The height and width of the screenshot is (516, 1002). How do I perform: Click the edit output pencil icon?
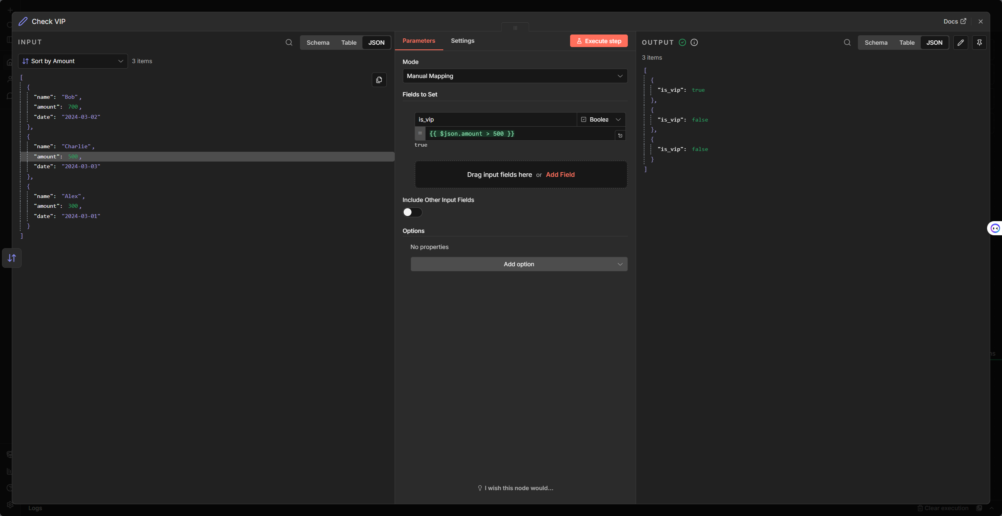click(x=960, y=42)
